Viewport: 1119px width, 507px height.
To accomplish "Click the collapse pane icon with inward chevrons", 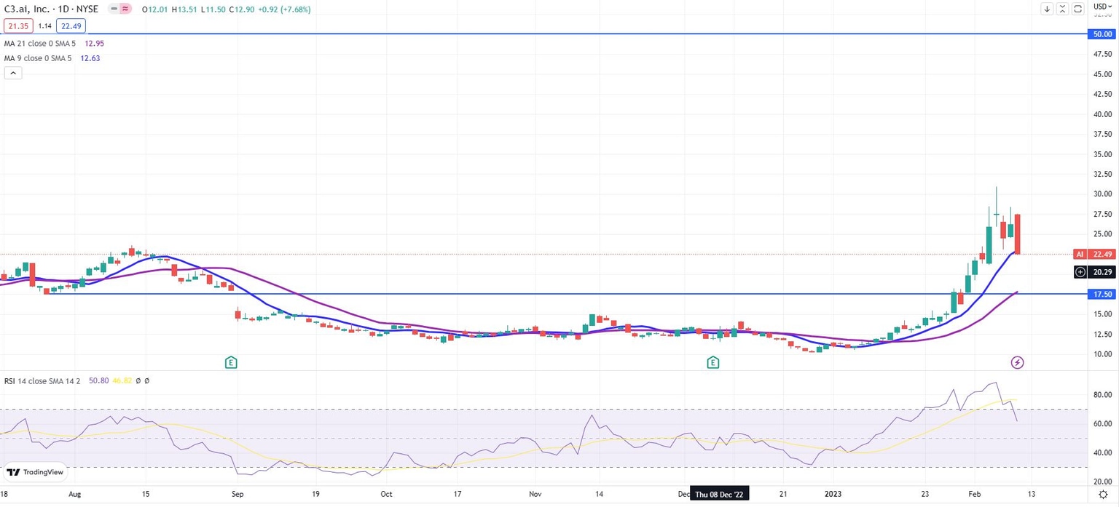I will click(x=1064, y=9).
